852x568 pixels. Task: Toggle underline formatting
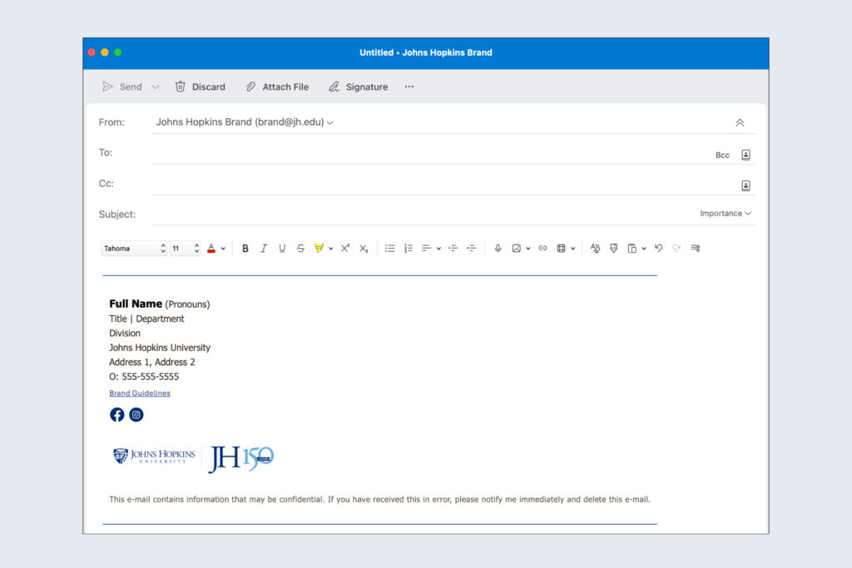(x=282, y=249)
